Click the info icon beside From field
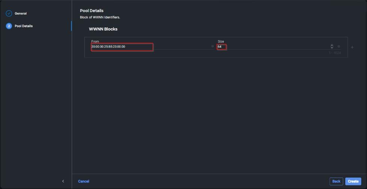367x189 pixels. coord(212,47)
